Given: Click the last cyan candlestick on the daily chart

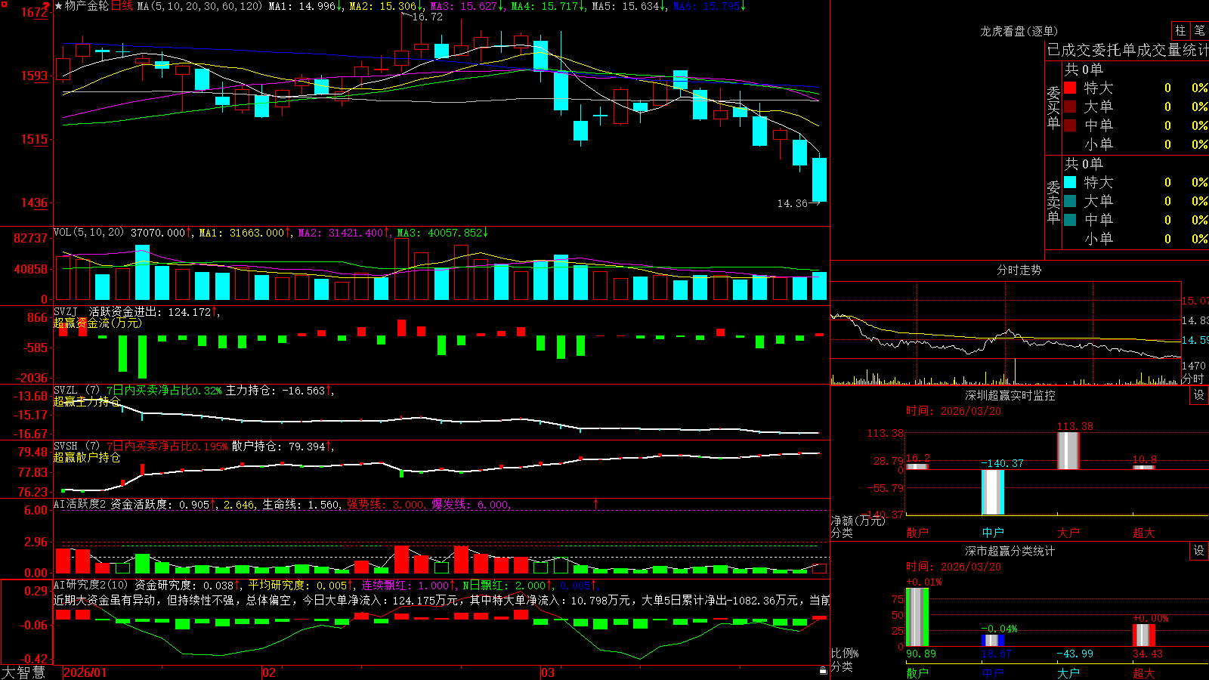Looking at the screenshot, I should pos(819,179).
